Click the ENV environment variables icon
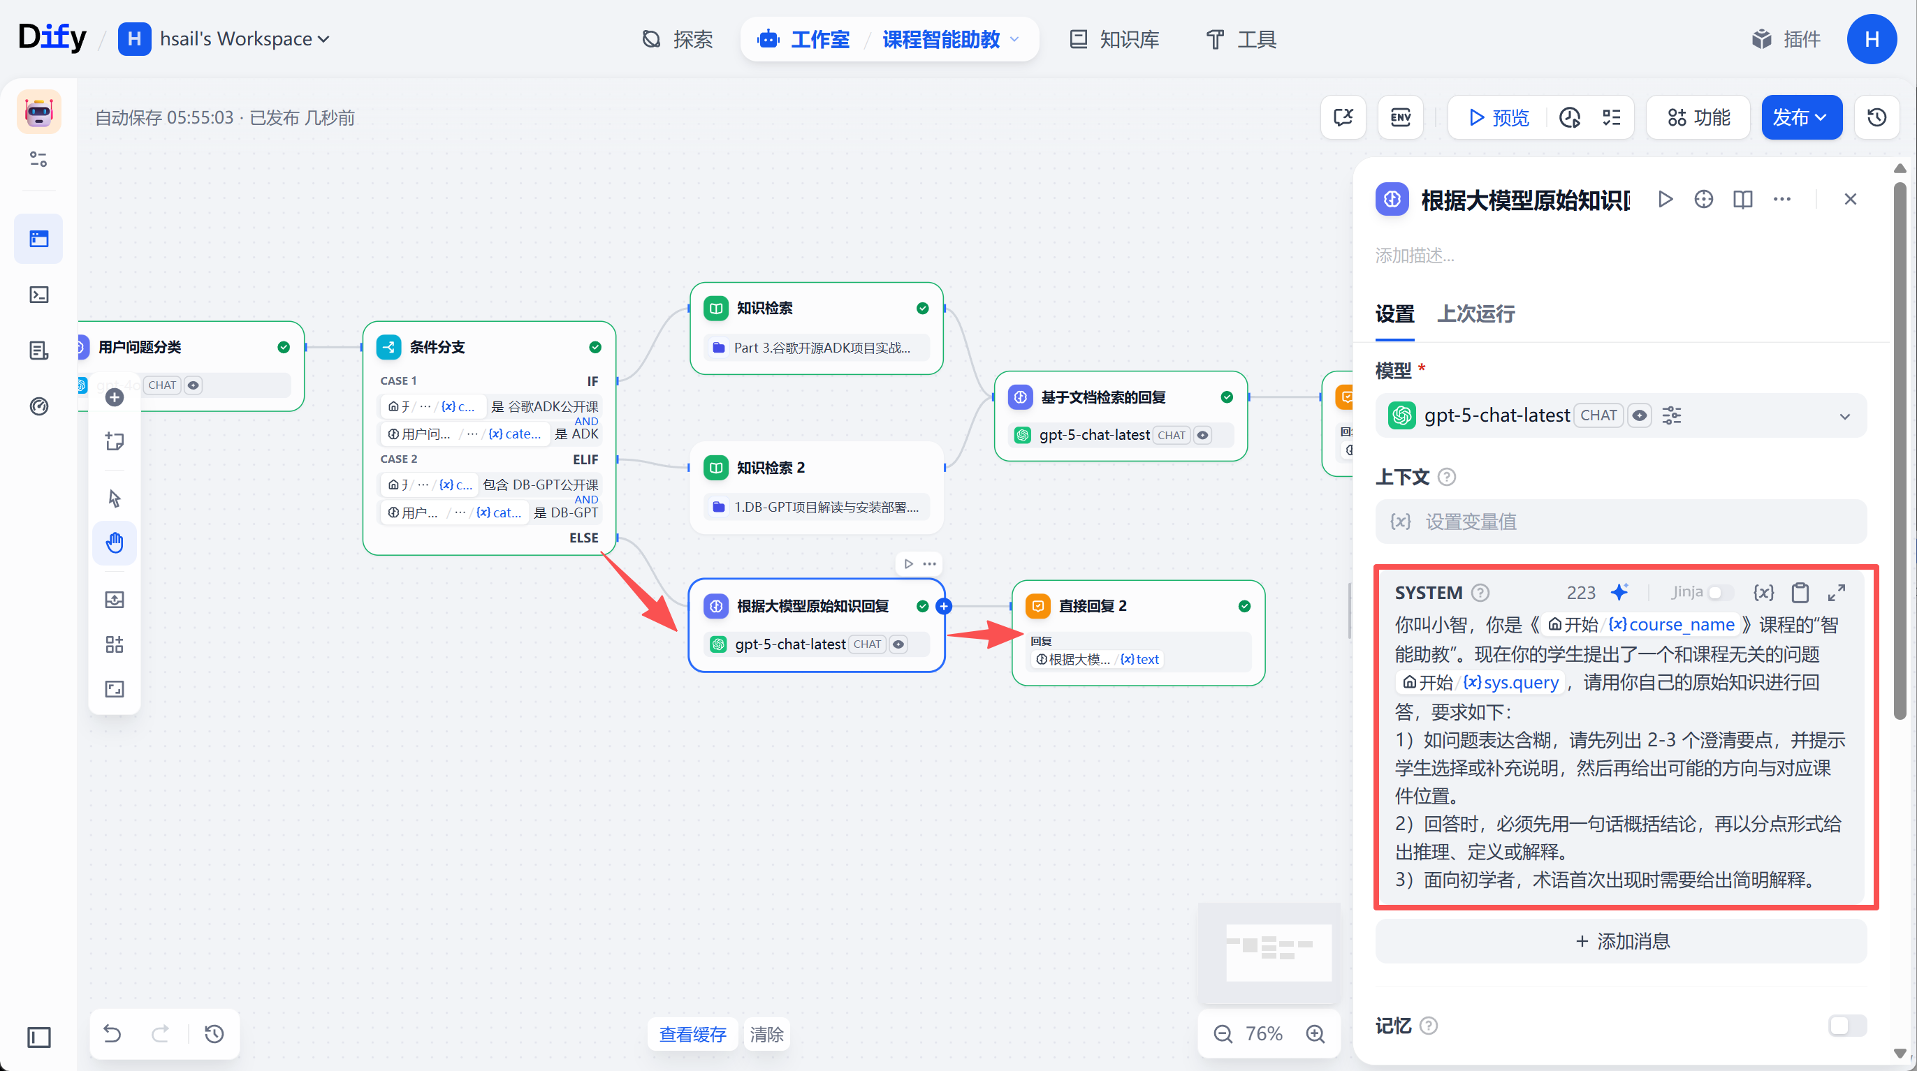The height and width of the screenshot is (1071, 1917). [1401, 117]
